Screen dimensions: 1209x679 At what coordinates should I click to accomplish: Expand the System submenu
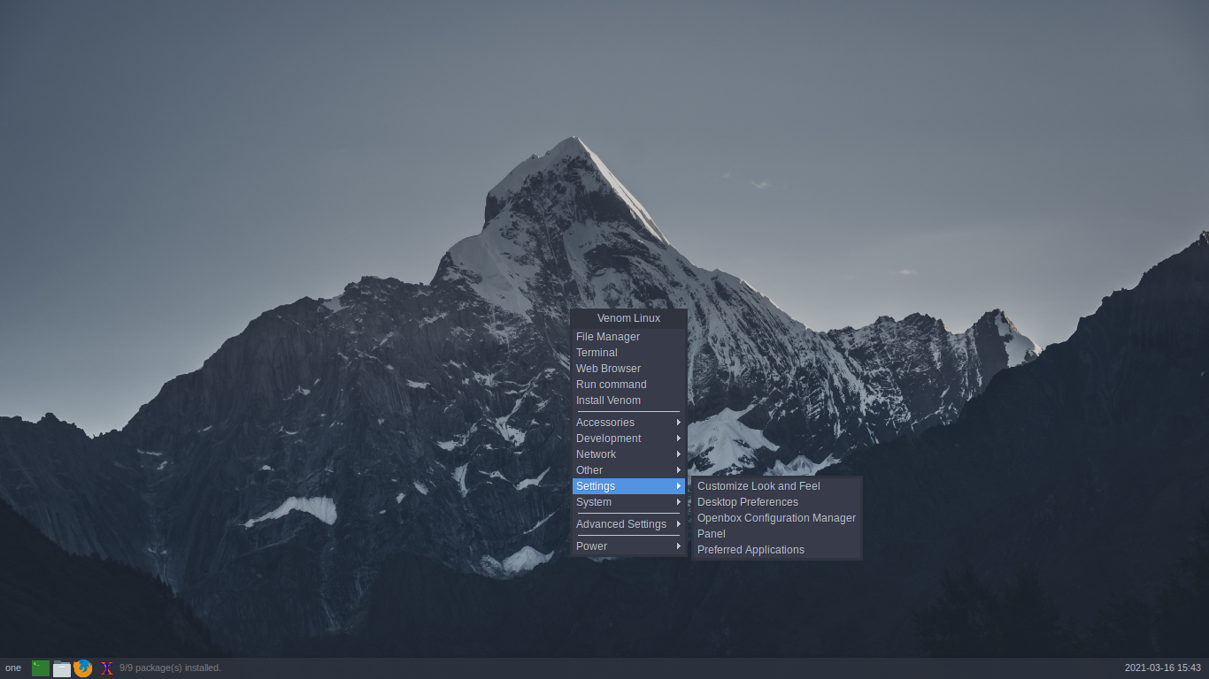click(x=628, y=502)
